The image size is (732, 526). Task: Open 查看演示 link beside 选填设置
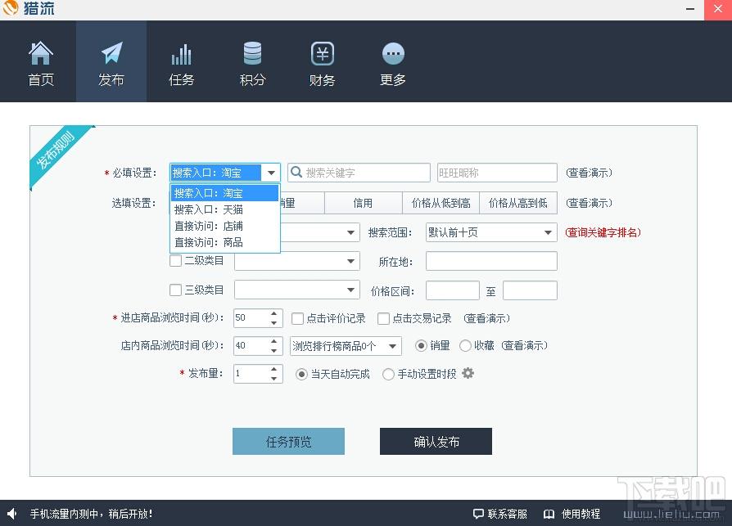pyautogui.click(x=590, y=204)
